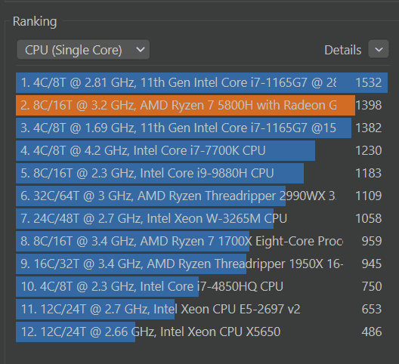This screenshot has height=364, width=399.
Task: Open the CPU (Single Core) dropdown
Action: [83, 50]
